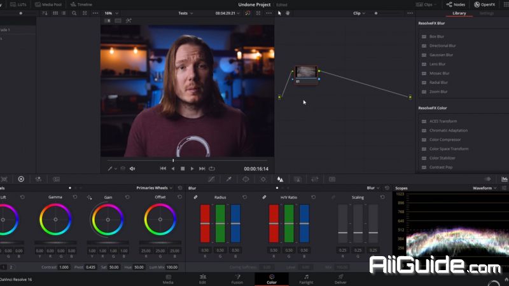Image resolution: width=509 pixels, height=286 pixels.
Task: Open the viewer zoom 16% dropdown
Action: pos(111,13)
